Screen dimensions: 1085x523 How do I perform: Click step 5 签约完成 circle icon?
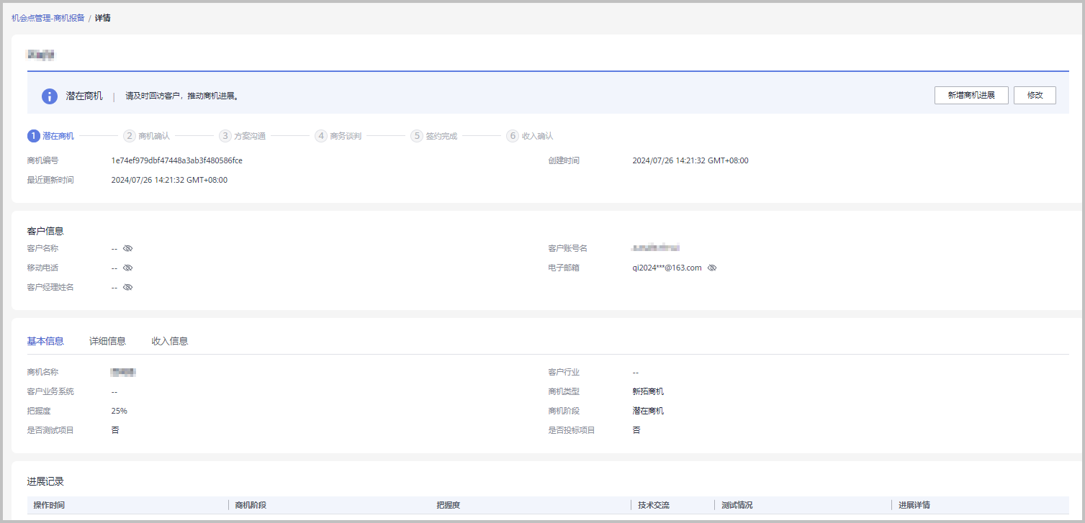(x=417, y=136)
